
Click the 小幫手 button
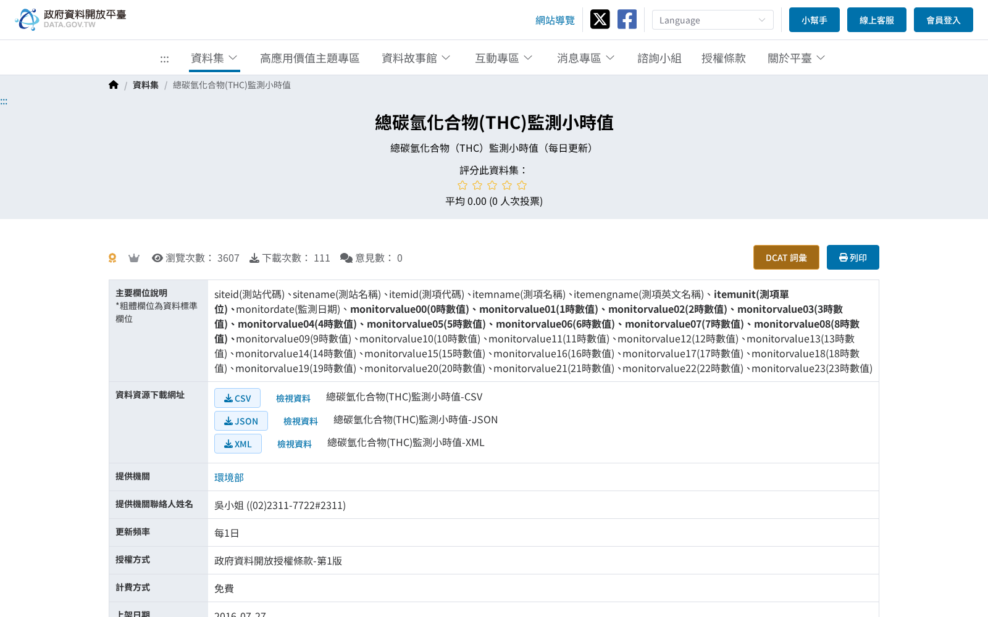814,20
